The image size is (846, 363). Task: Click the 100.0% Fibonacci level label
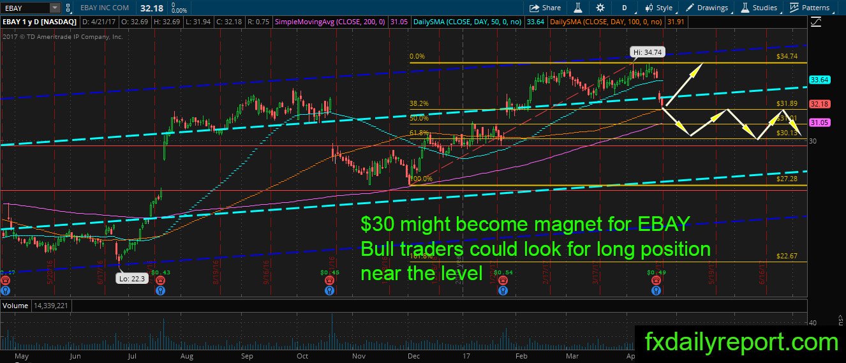421,179
